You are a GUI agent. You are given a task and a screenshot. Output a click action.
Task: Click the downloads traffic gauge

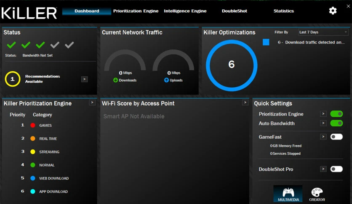pos(125,60)
